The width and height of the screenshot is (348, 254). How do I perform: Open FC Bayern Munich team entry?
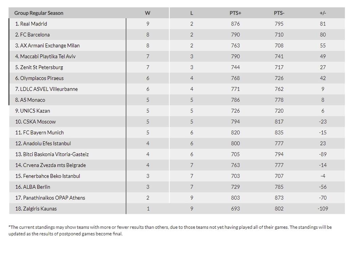click(39, 133)
